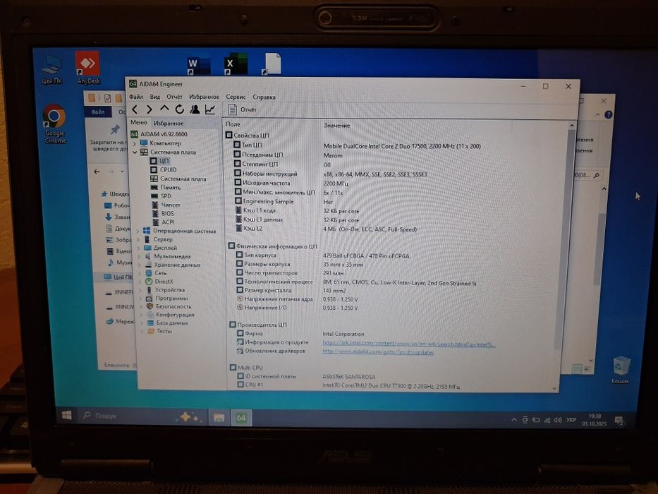
Task: Expand the Компьютер tree node
Action: pyautogui.click(x=134, y=143)
